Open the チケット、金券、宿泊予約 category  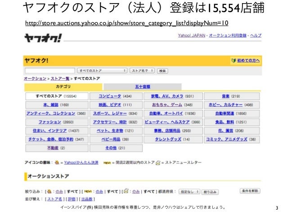click(51, 140)
